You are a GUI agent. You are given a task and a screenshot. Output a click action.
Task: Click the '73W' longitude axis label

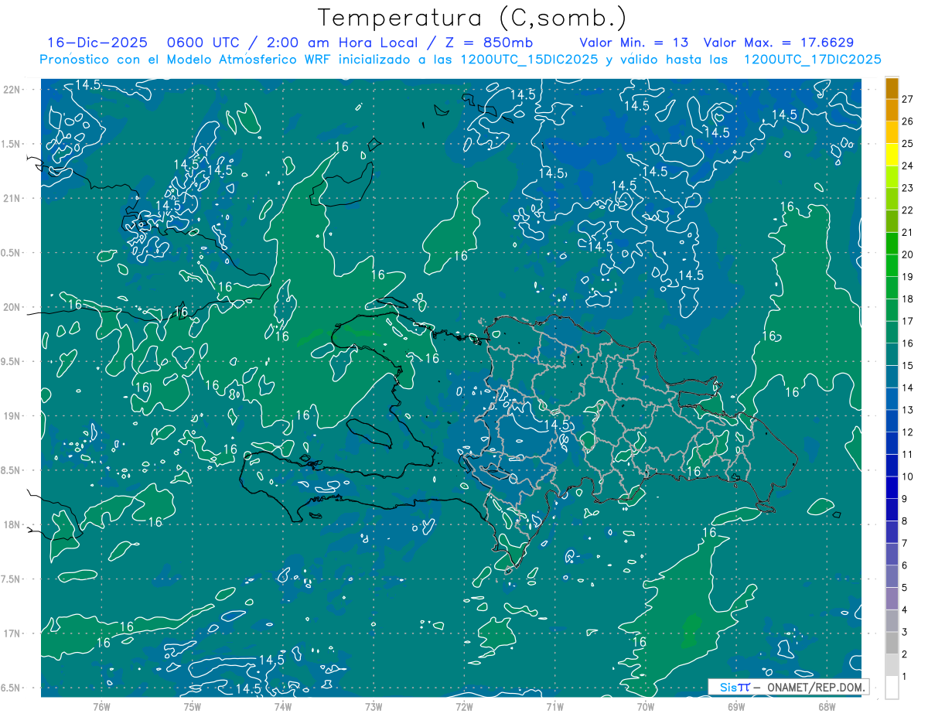(374, 706)
